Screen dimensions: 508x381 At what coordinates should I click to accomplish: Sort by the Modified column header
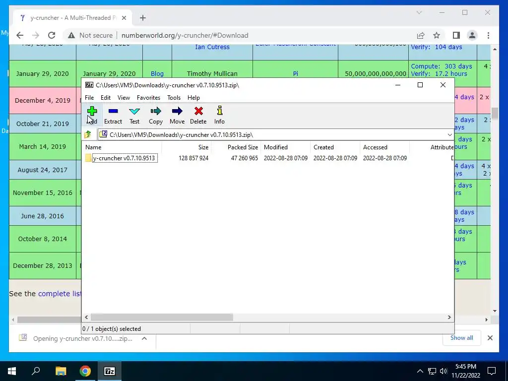tap(285, 147)
